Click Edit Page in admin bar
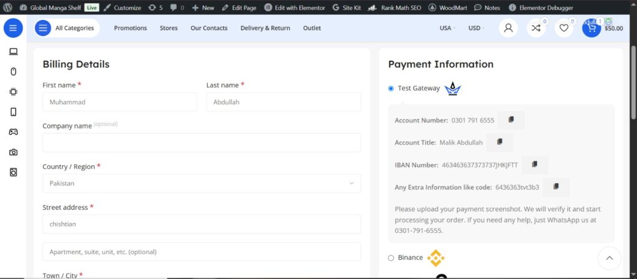 point(239,7)
